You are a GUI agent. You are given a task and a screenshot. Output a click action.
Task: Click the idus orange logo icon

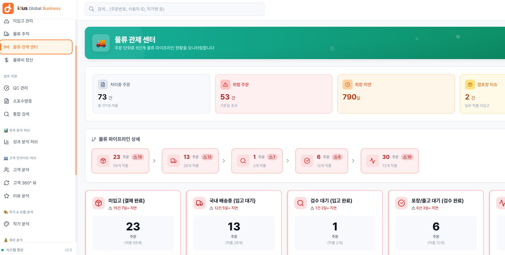pyautogui.click(x=8, y=8)
